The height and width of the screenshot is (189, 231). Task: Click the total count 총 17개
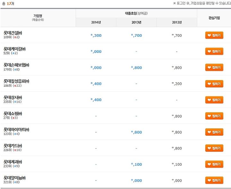(8, 4)
